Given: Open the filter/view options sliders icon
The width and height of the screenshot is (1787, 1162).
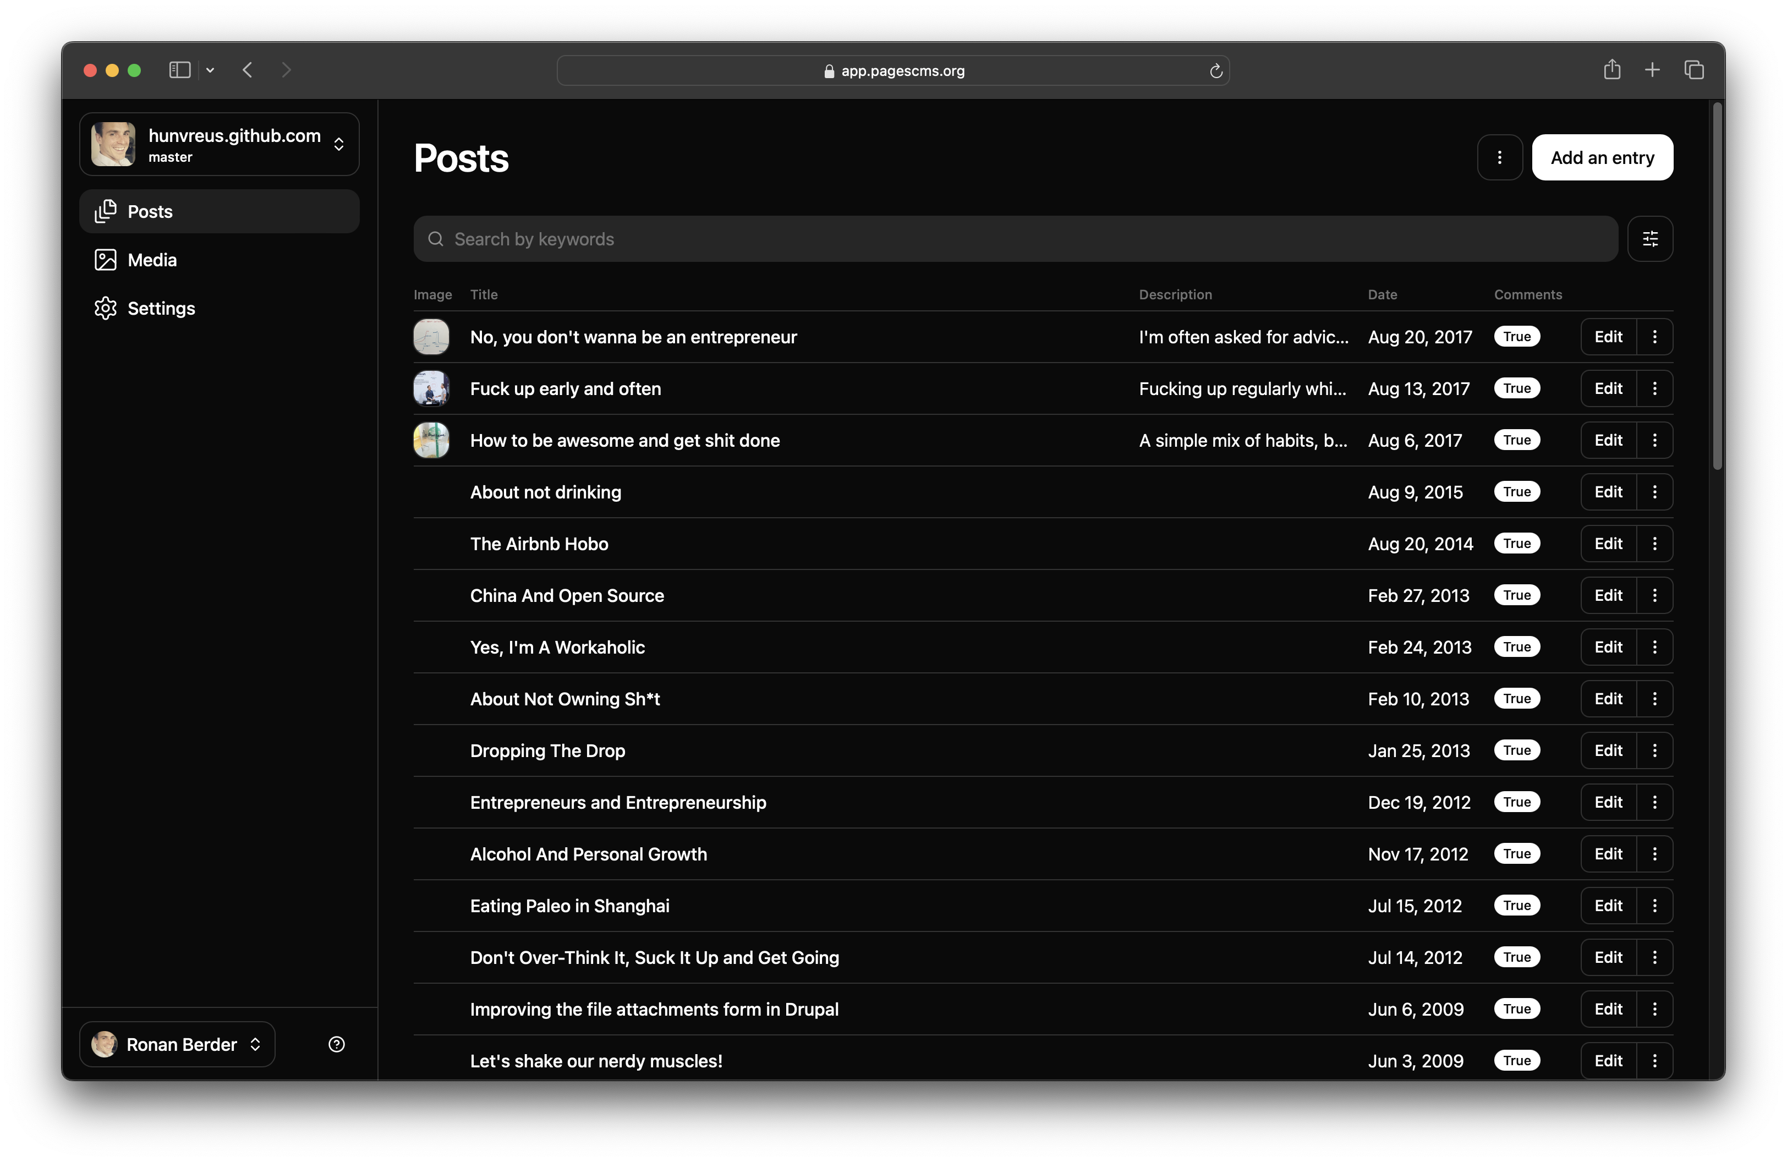Looking at the screenshot, I should pos(1649,239).
